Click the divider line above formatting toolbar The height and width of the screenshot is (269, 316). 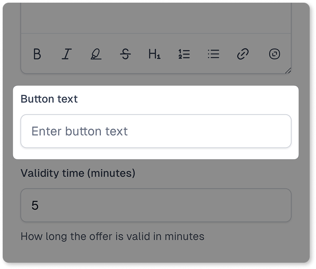click(x=156, y=33)
